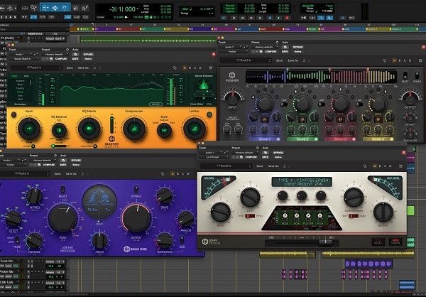
Task: Select the Grabber hand tool
Action: coord(65,8)
